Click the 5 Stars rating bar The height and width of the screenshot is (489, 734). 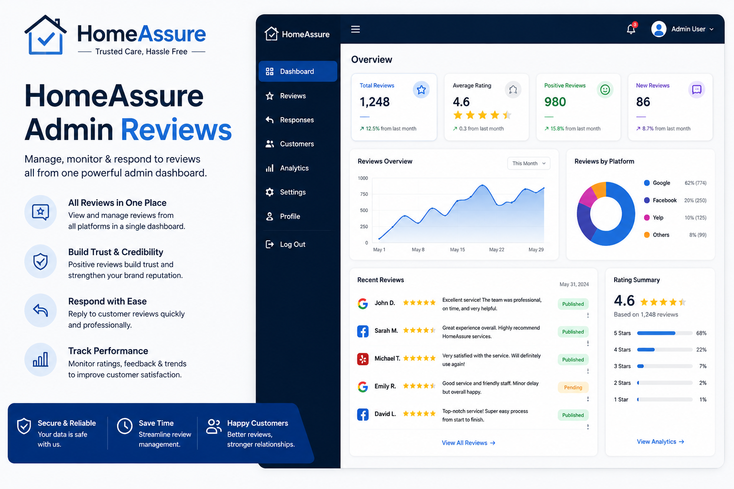(x=665, y=333)
